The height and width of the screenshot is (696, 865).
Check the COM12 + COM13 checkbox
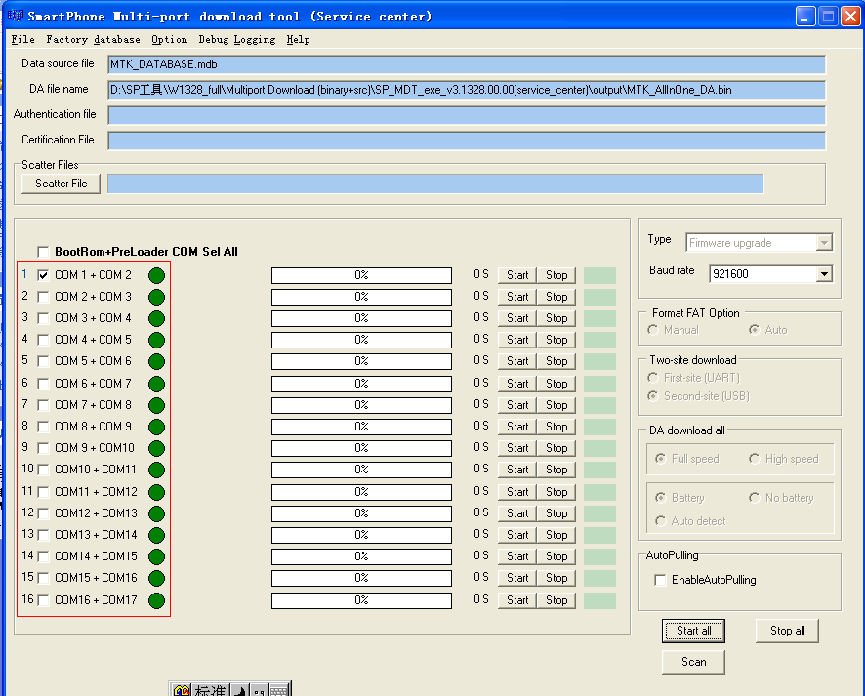point(43,512)
